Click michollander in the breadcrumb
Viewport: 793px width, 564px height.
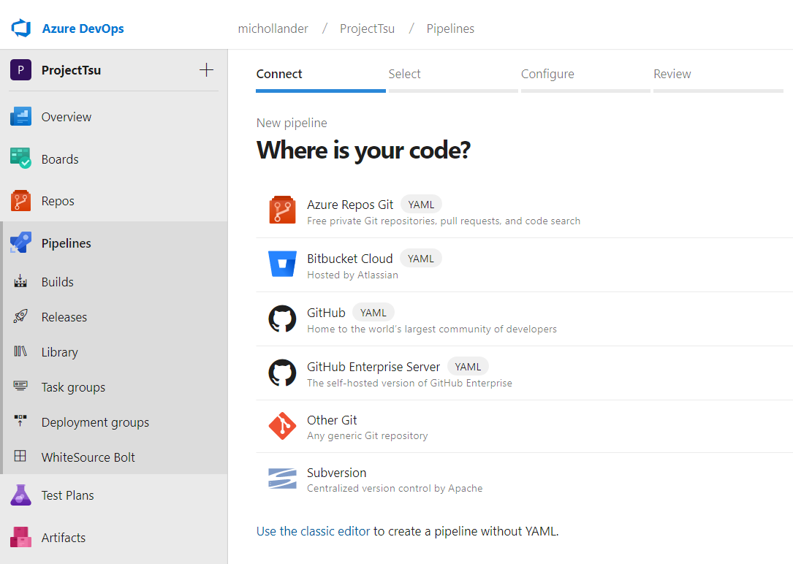click(x=273, y=28)
